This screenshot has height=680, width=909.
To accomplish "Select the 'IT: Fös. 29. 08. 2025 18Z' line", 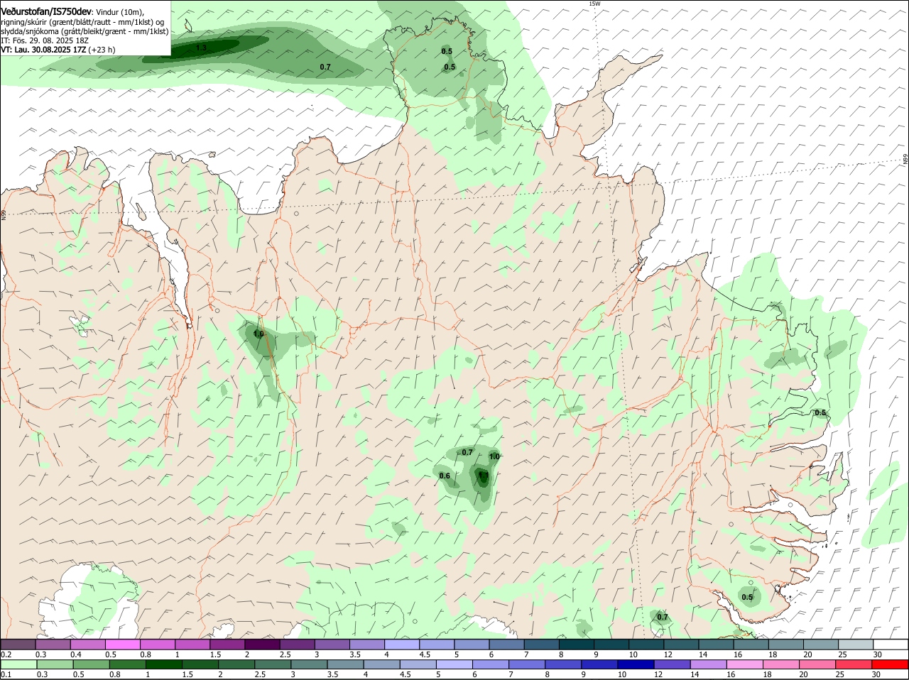I will [45, 40].
